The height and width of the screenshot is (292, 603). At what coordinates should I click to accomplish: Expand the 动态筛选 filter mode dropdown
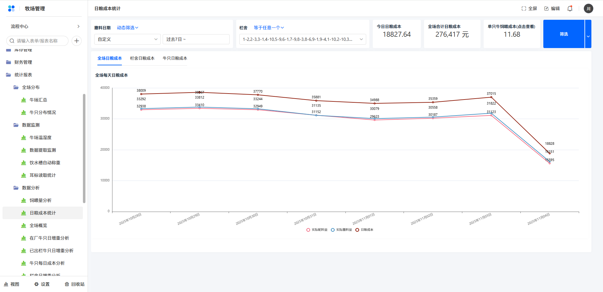pos(128,28)
